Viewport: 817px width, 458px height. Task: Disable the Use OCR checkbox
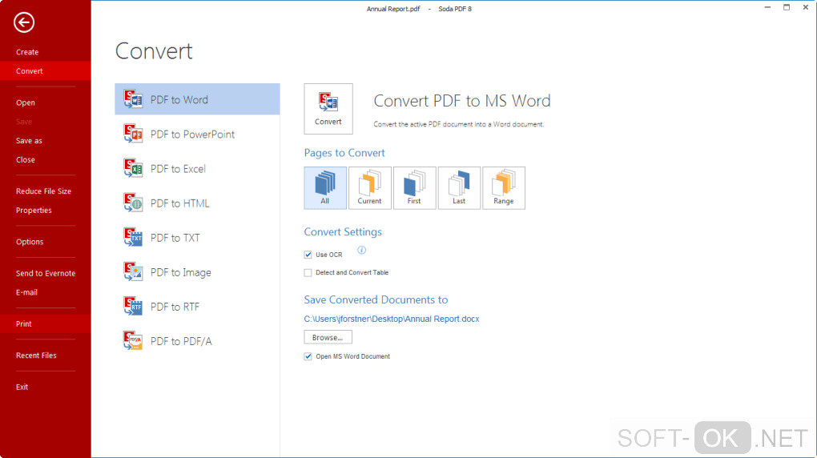pos(308,255)
